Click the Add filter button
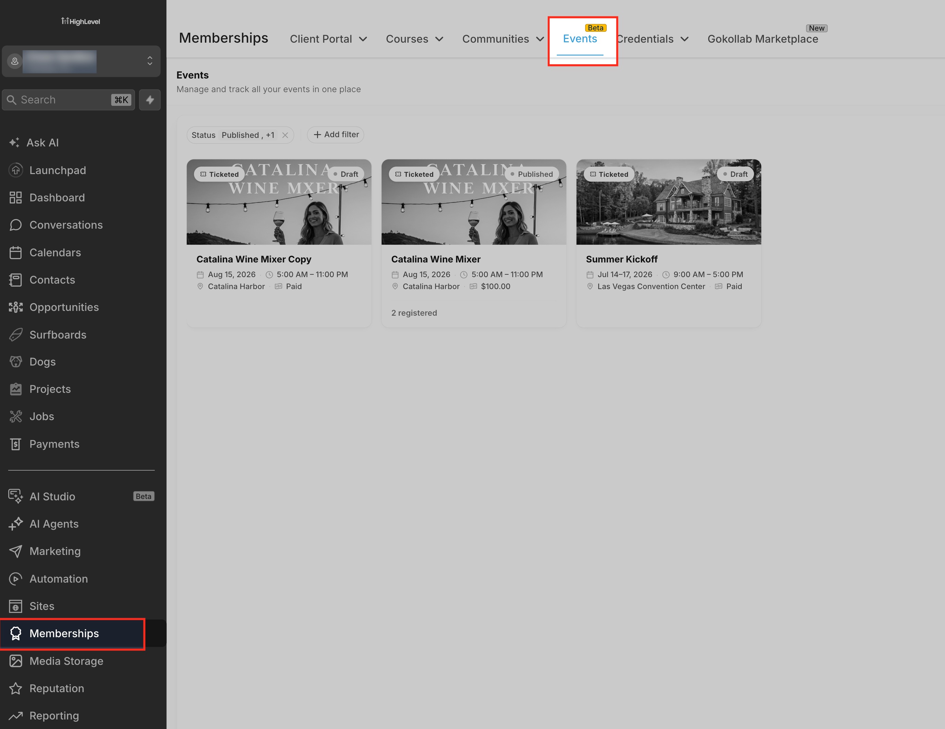The image size is (945, 729). tap(336, 135)
